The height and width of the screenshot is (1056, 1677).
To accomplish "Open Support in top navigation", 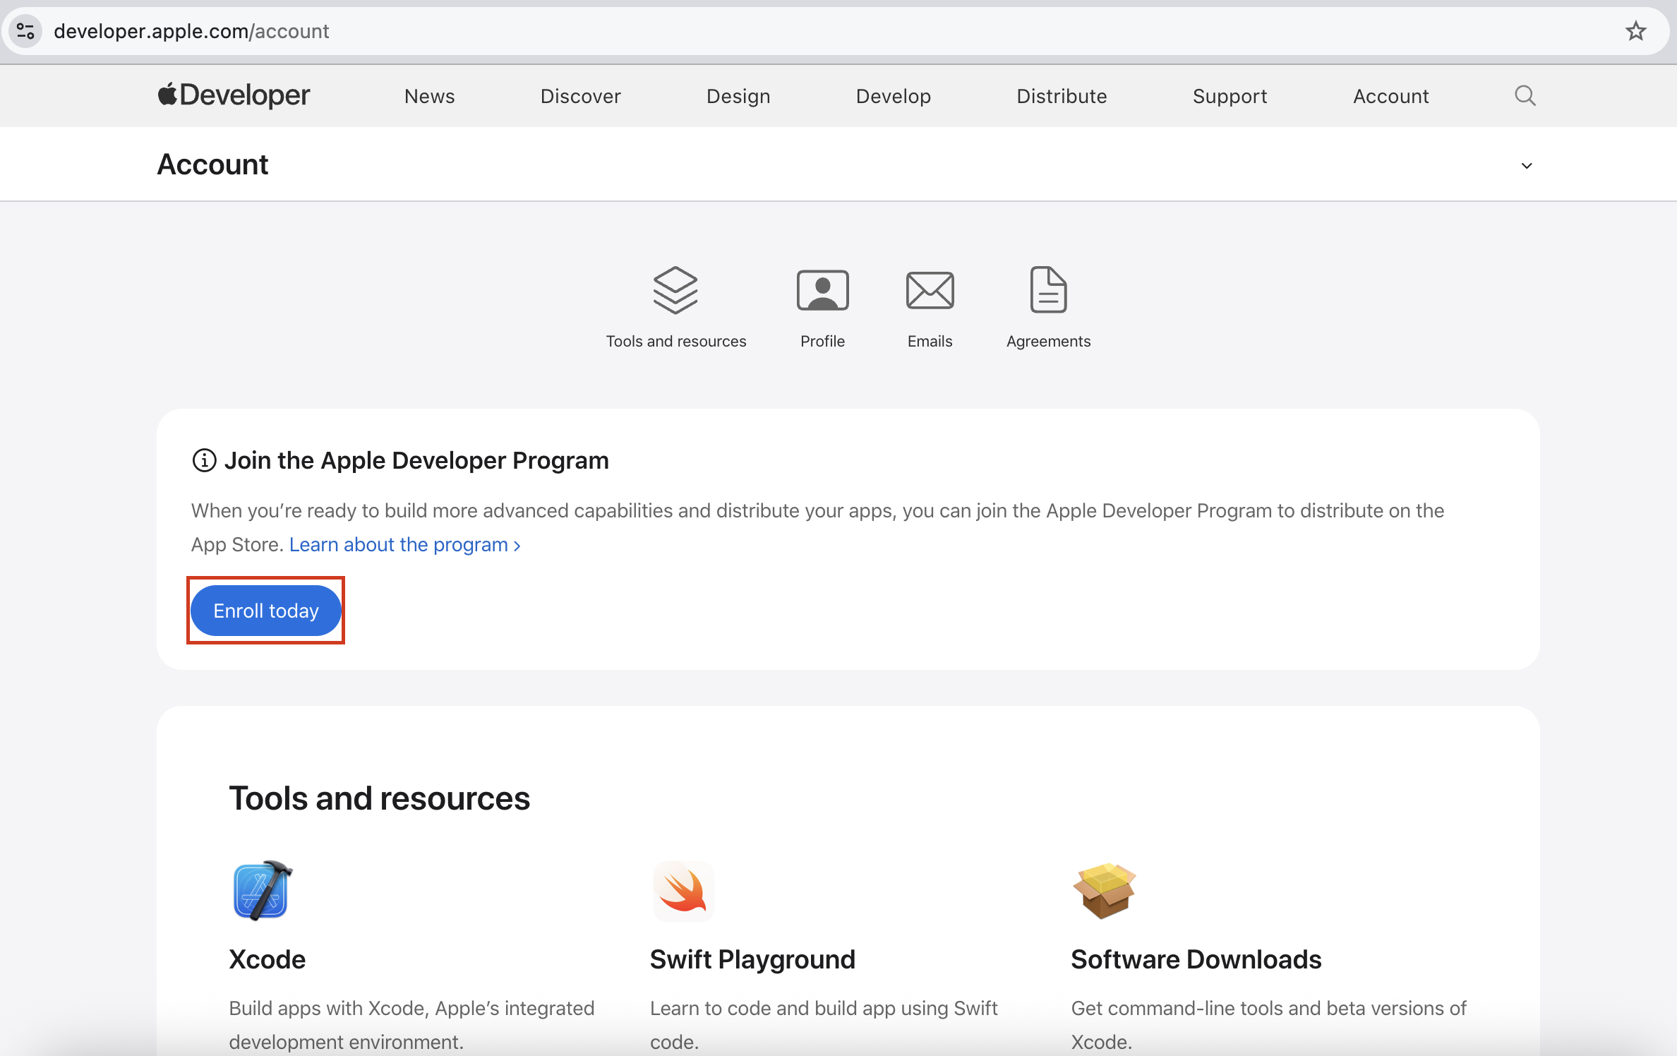I will [x=1230, y=96].
